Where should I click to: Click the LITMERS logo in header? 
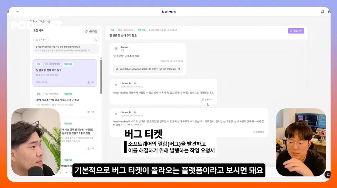click(169, 12)
